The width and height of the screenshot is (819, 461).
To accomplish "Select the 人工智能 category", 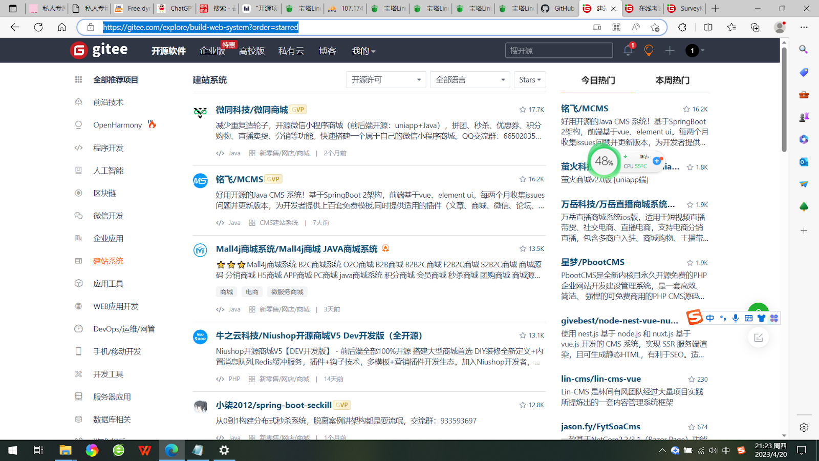I will [x=108, y=171].
